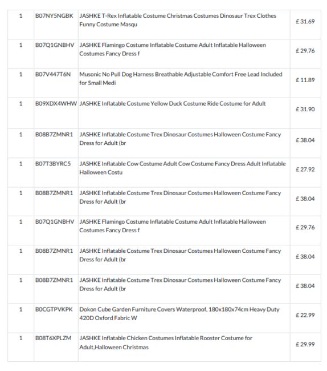Click the £ 22.99 price
The height and width of the screenshot is (371, 327).
click(305, 315)
